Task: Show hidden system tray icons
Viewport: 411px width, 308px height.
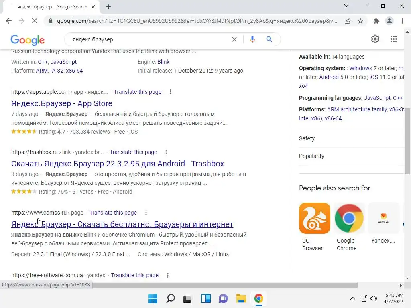Action: pos(353,298)
